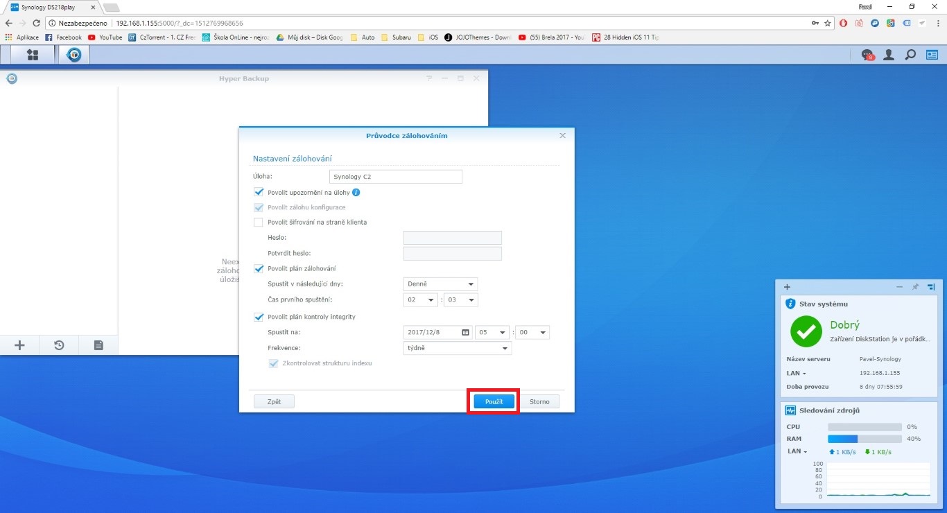
Task: Expand the Denně run days dropdown
Action: [440, 284]
